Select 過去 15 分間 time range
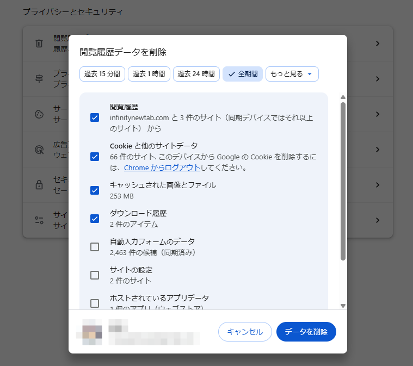Screen dimensions: 413x366 coord(102,74)
